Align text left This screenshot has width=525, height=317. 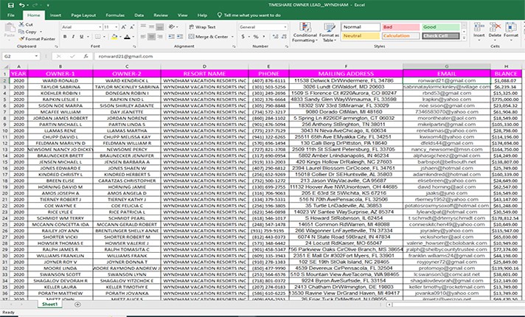coord(143,36)
